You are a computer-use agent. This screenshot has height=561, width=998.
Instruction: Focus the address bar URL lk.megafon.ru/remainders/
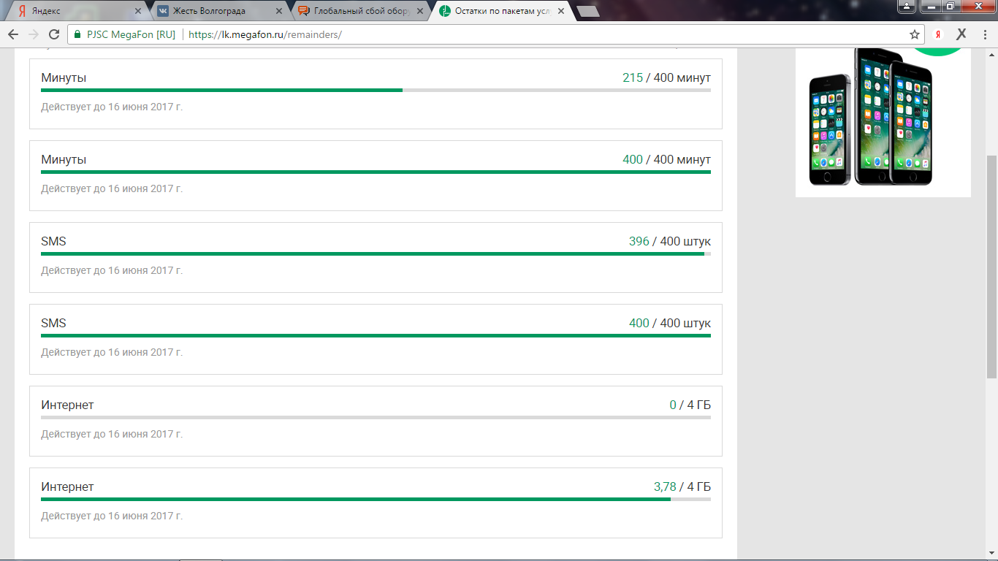(265, 34)
